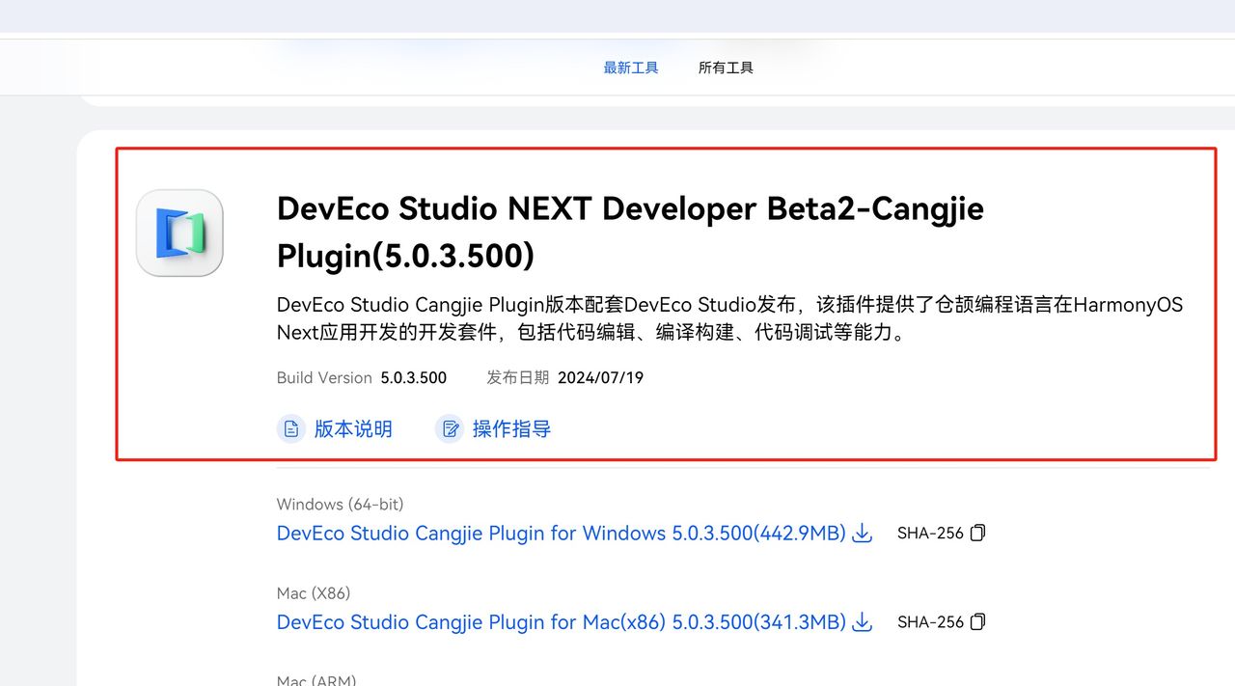The image size is (1235, 686).
Task: Open the 版本说明 release notes
Action: pos(353,428)
